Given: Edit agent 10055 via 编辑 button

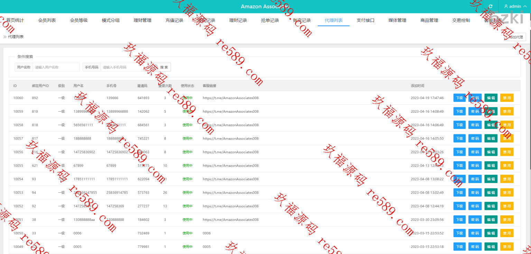Looking at the screenshot, I should 491,166.
